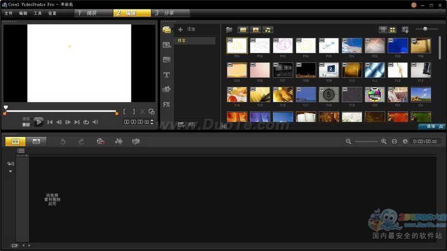Open the Title (T) library
447x251 pixels.
tap(167, 75)
